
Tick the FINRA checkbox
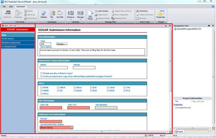(41, 91)
